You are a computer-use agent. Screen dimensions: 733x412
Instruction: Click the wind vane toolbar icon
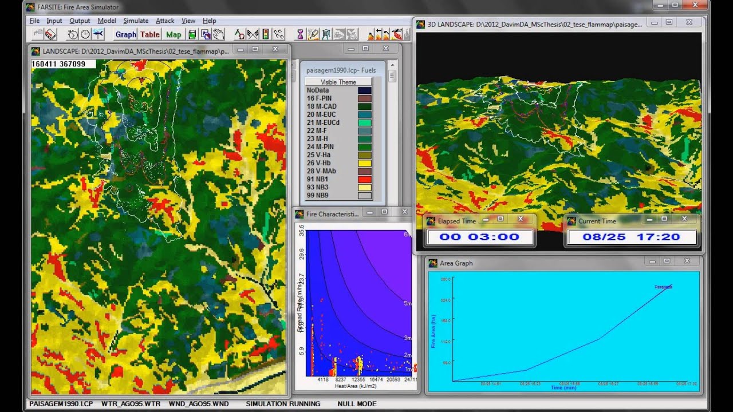pos(98,34)
